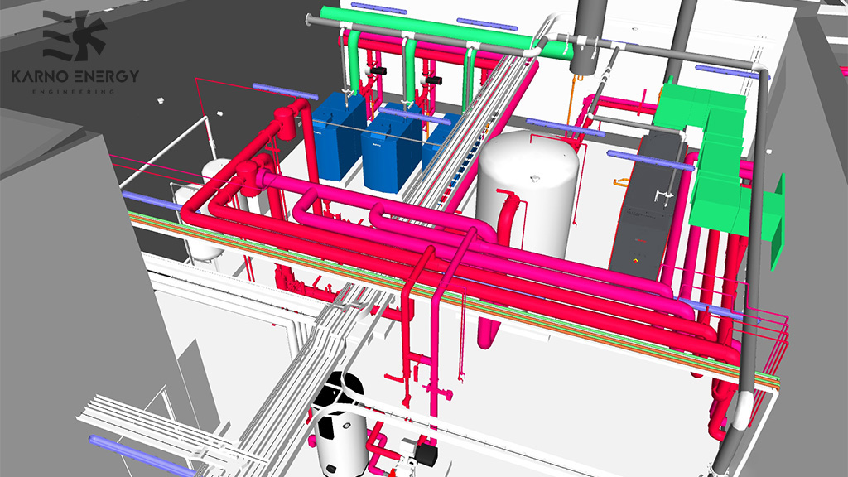
Task: Click the KARNO ENERGY company name text
Action: point(75,76)
